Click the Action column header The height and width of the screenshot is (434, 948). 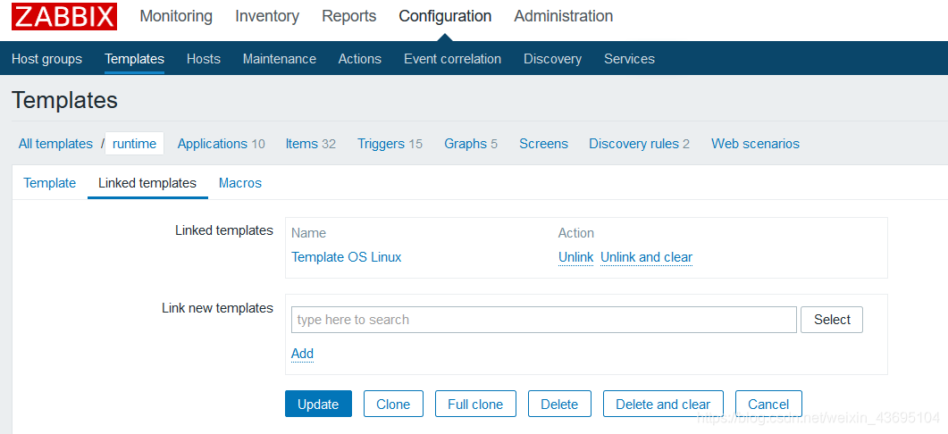point(576,233)
